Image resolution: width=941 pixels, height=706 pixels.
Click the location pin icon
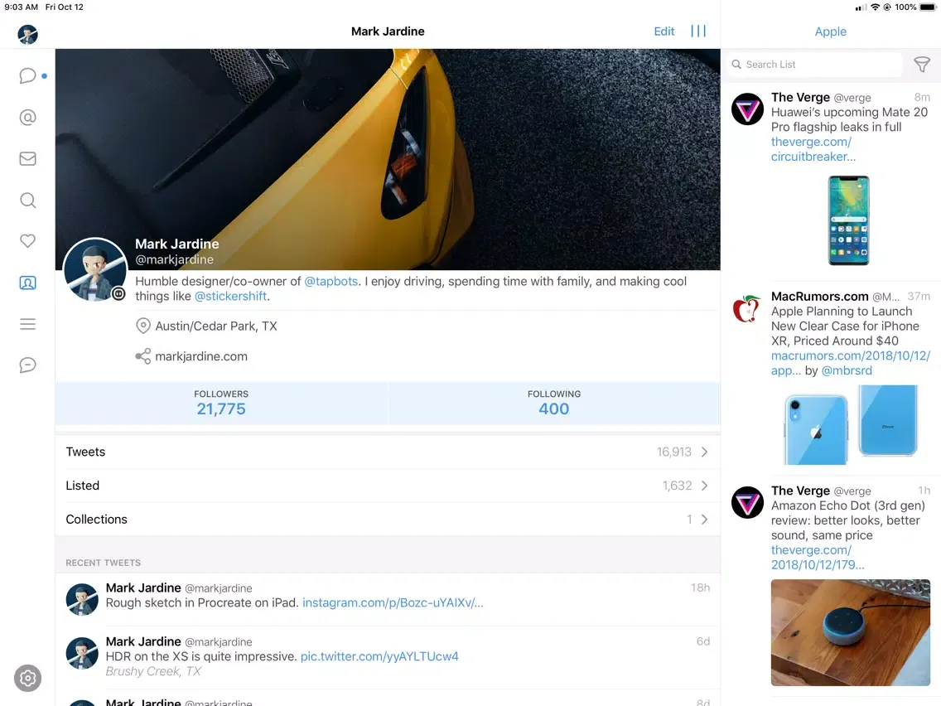(x=142, y=326)
